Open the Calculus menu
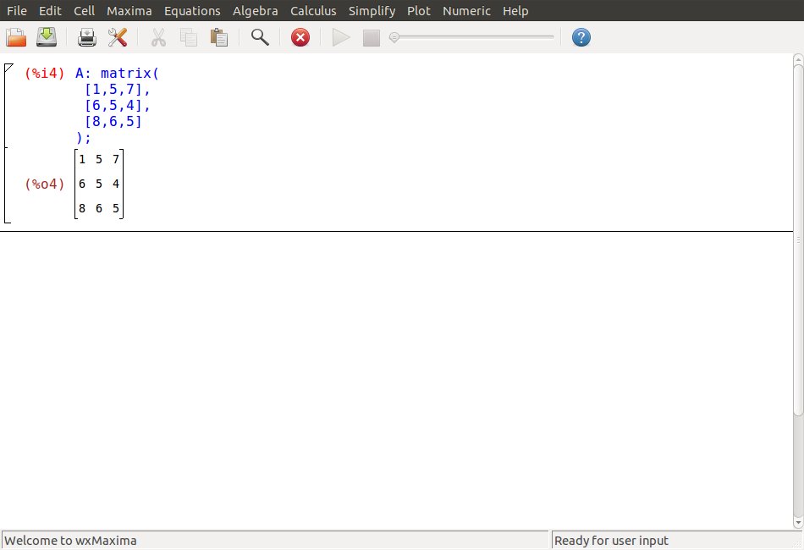The width and height of the screenshot is (804, 550). pyautogui.click(x=313, y=11)
